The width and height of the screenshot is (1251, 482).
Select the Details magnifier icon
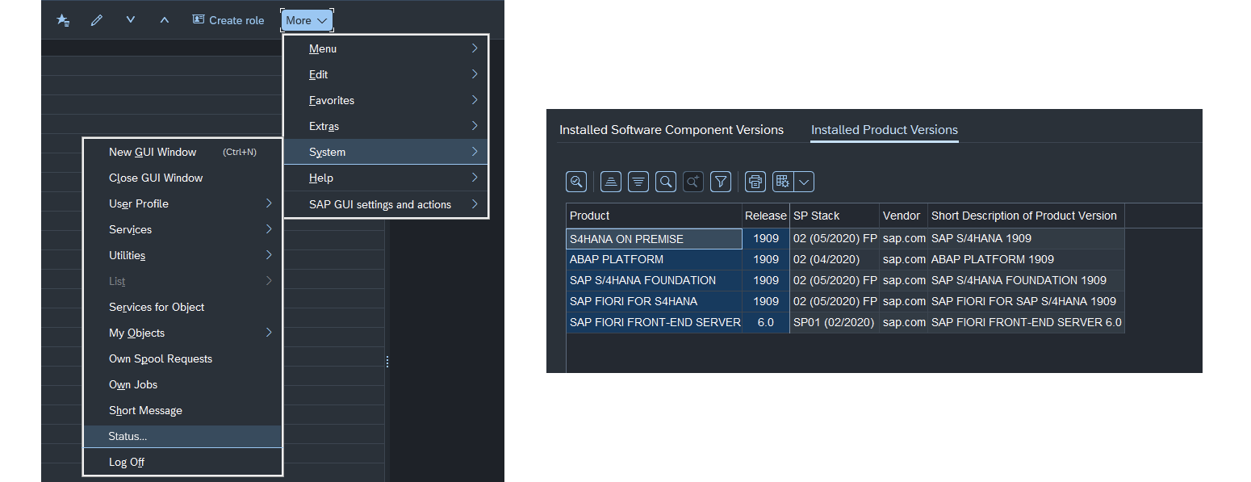pos(576,181)
